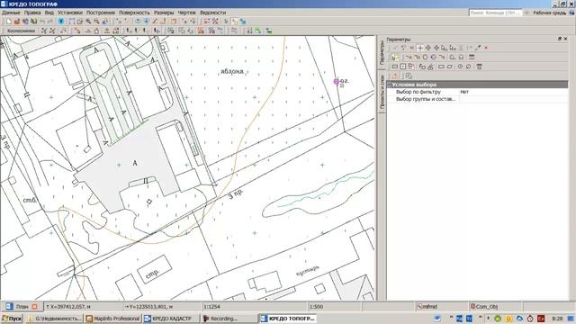Click the magenta point marker near 'оз.'
The width and height of the screenshot is (576, 324).
(336, 81)
